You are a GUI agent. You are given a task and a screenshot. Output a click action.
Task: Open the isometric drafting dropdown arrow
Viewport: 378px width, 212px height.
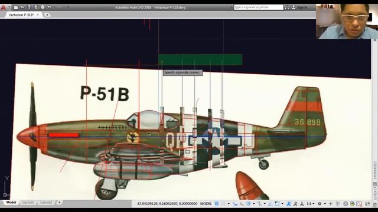click(x=265, y=204)
